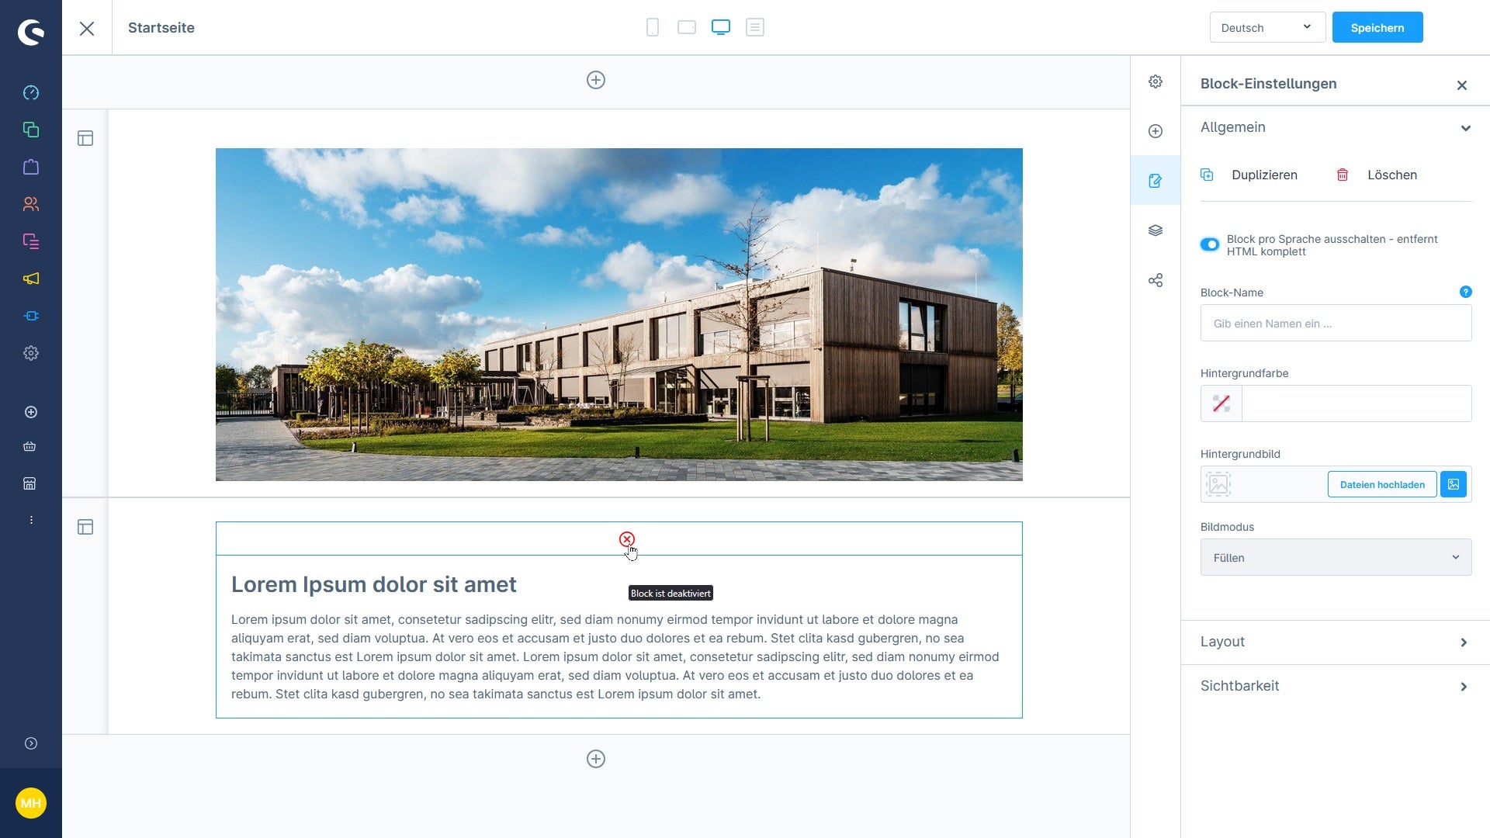Click Löschen to delete the block
Screen dimensions: 1490x838
[x=1377, y=175]
